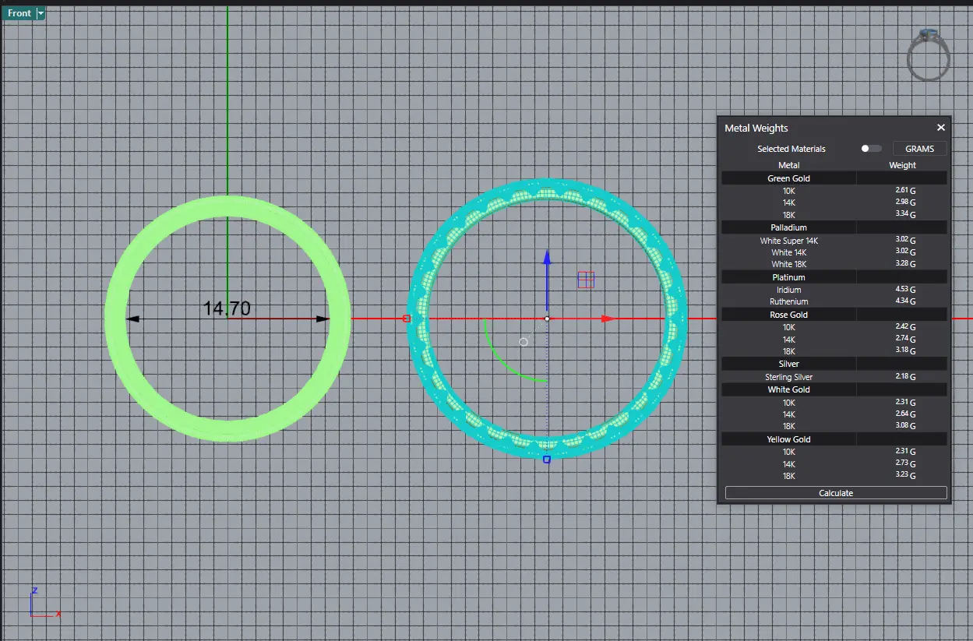Open the Front viewport dropdown arrow
Image resolution: width=973 pixels, height=641 pixels.
tap(41, 13)
